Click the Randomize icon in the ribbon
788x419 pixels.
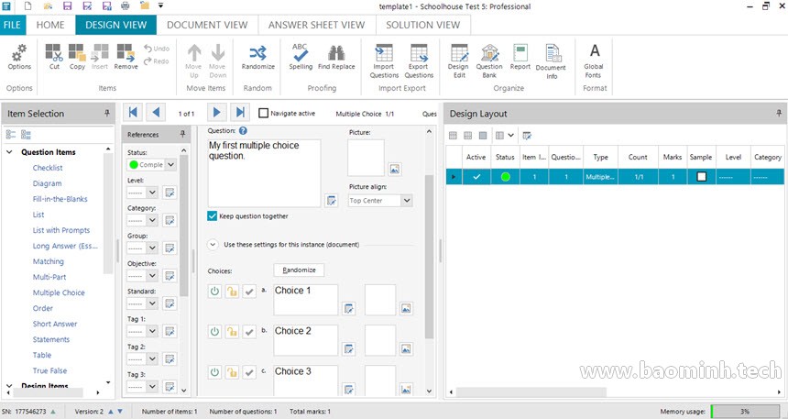click(257, 56)
